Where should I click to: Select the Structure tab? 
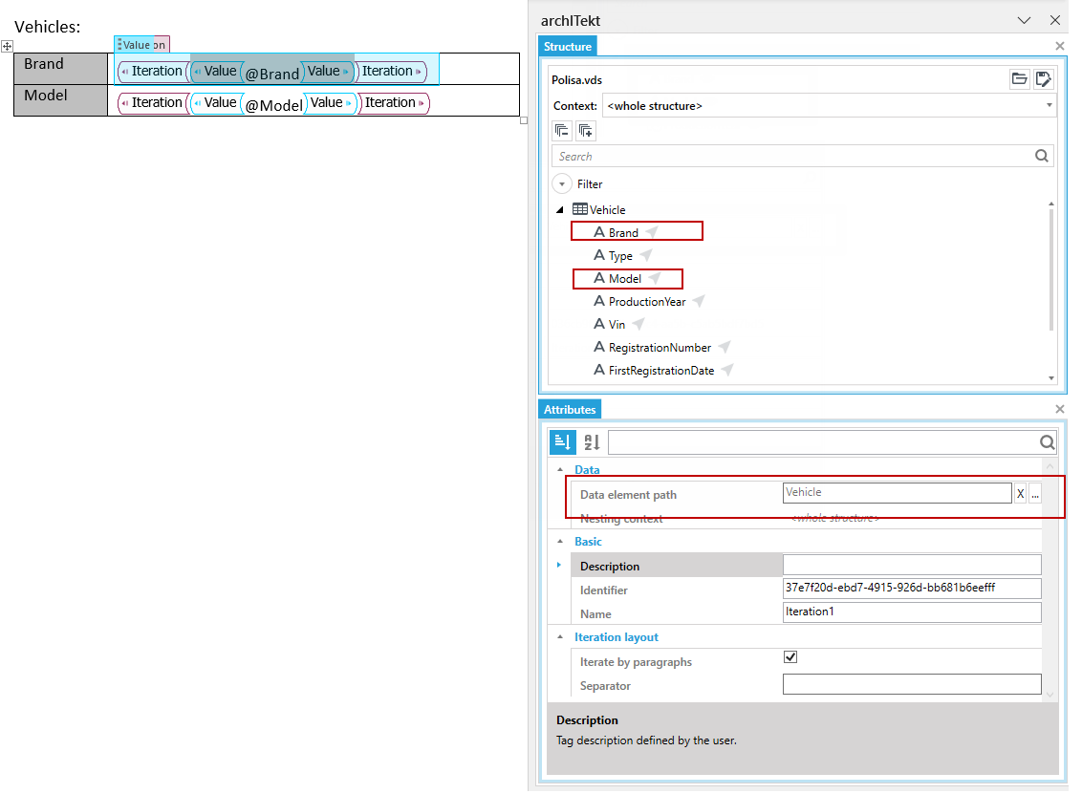567,46
